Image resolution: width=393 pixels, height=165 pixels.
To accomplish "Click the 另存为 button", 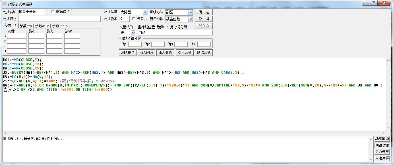I will (204, 26).
